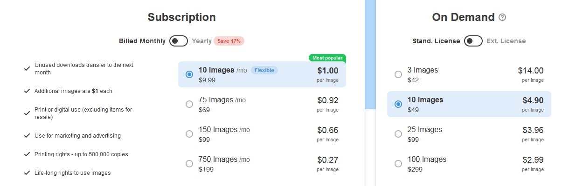Click the Ext. License label
Viewport: 562px width, 186px height.
[506, 41]
